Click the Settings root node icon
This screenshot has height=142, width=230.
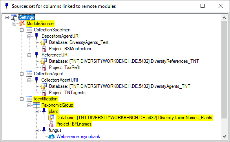tap(14, 17)
